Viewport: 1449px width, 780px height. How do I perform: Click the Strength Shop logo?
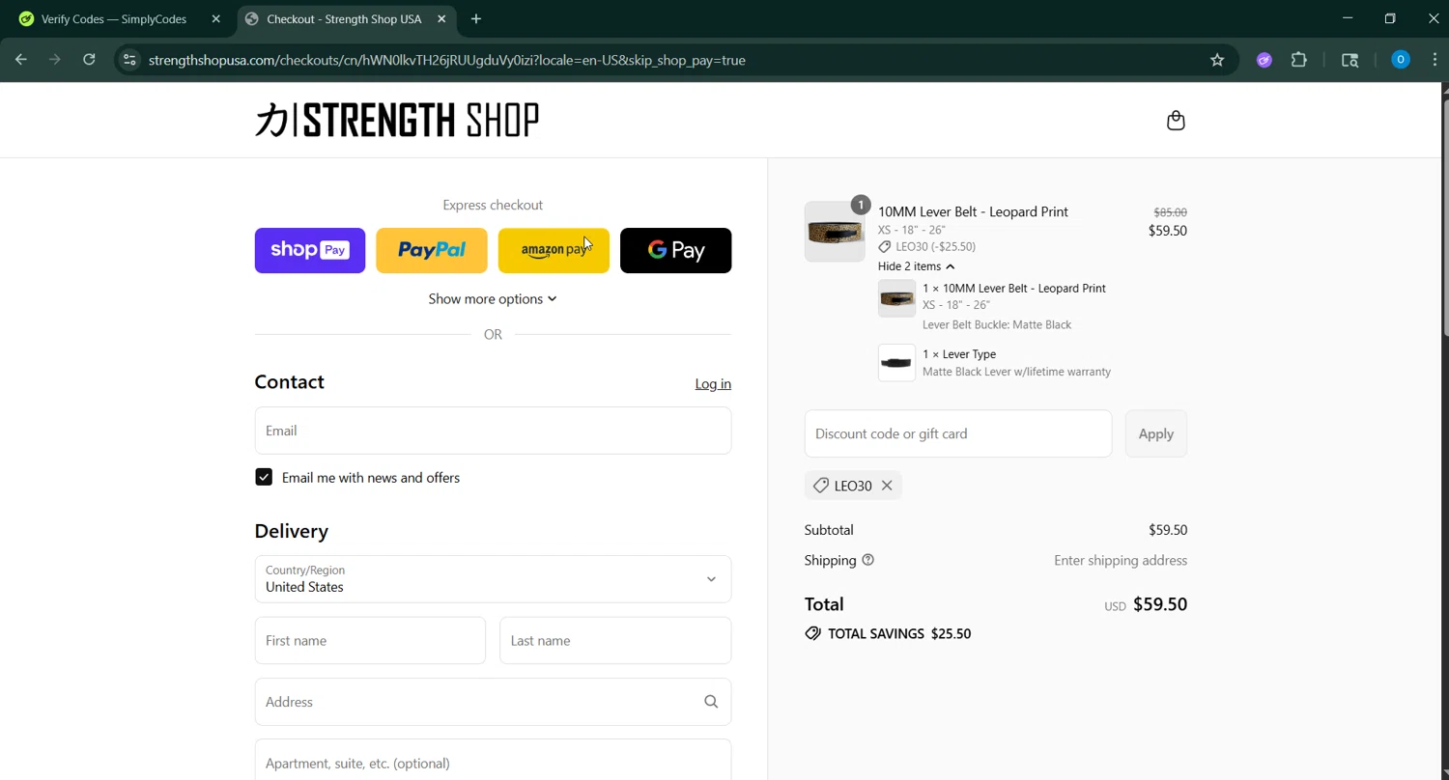tap(397, 120)
